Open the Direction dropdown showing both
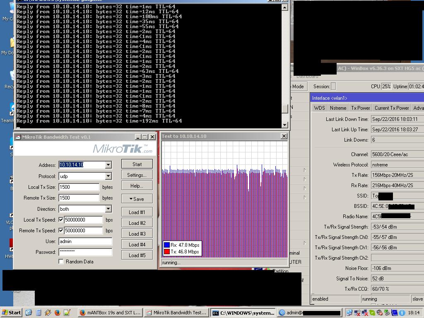 pos(108,209)
